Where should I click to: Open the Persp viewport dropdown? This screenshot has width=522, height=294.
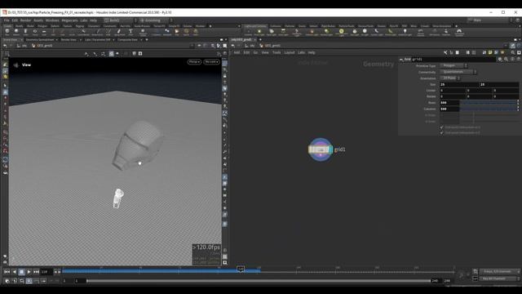click(194, 62)
